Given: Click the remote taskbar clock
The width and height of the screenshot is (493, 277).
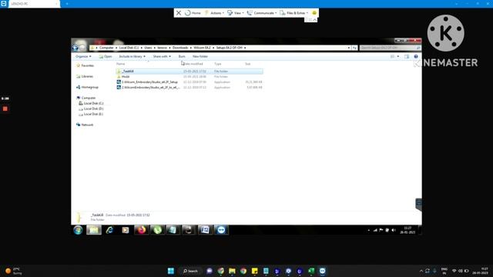Looking at the screenshot, I should tap(407, 230).
